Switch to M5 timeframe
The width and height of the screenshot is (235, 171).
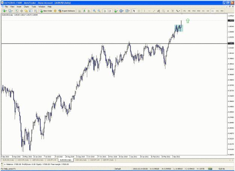[189, 11]
